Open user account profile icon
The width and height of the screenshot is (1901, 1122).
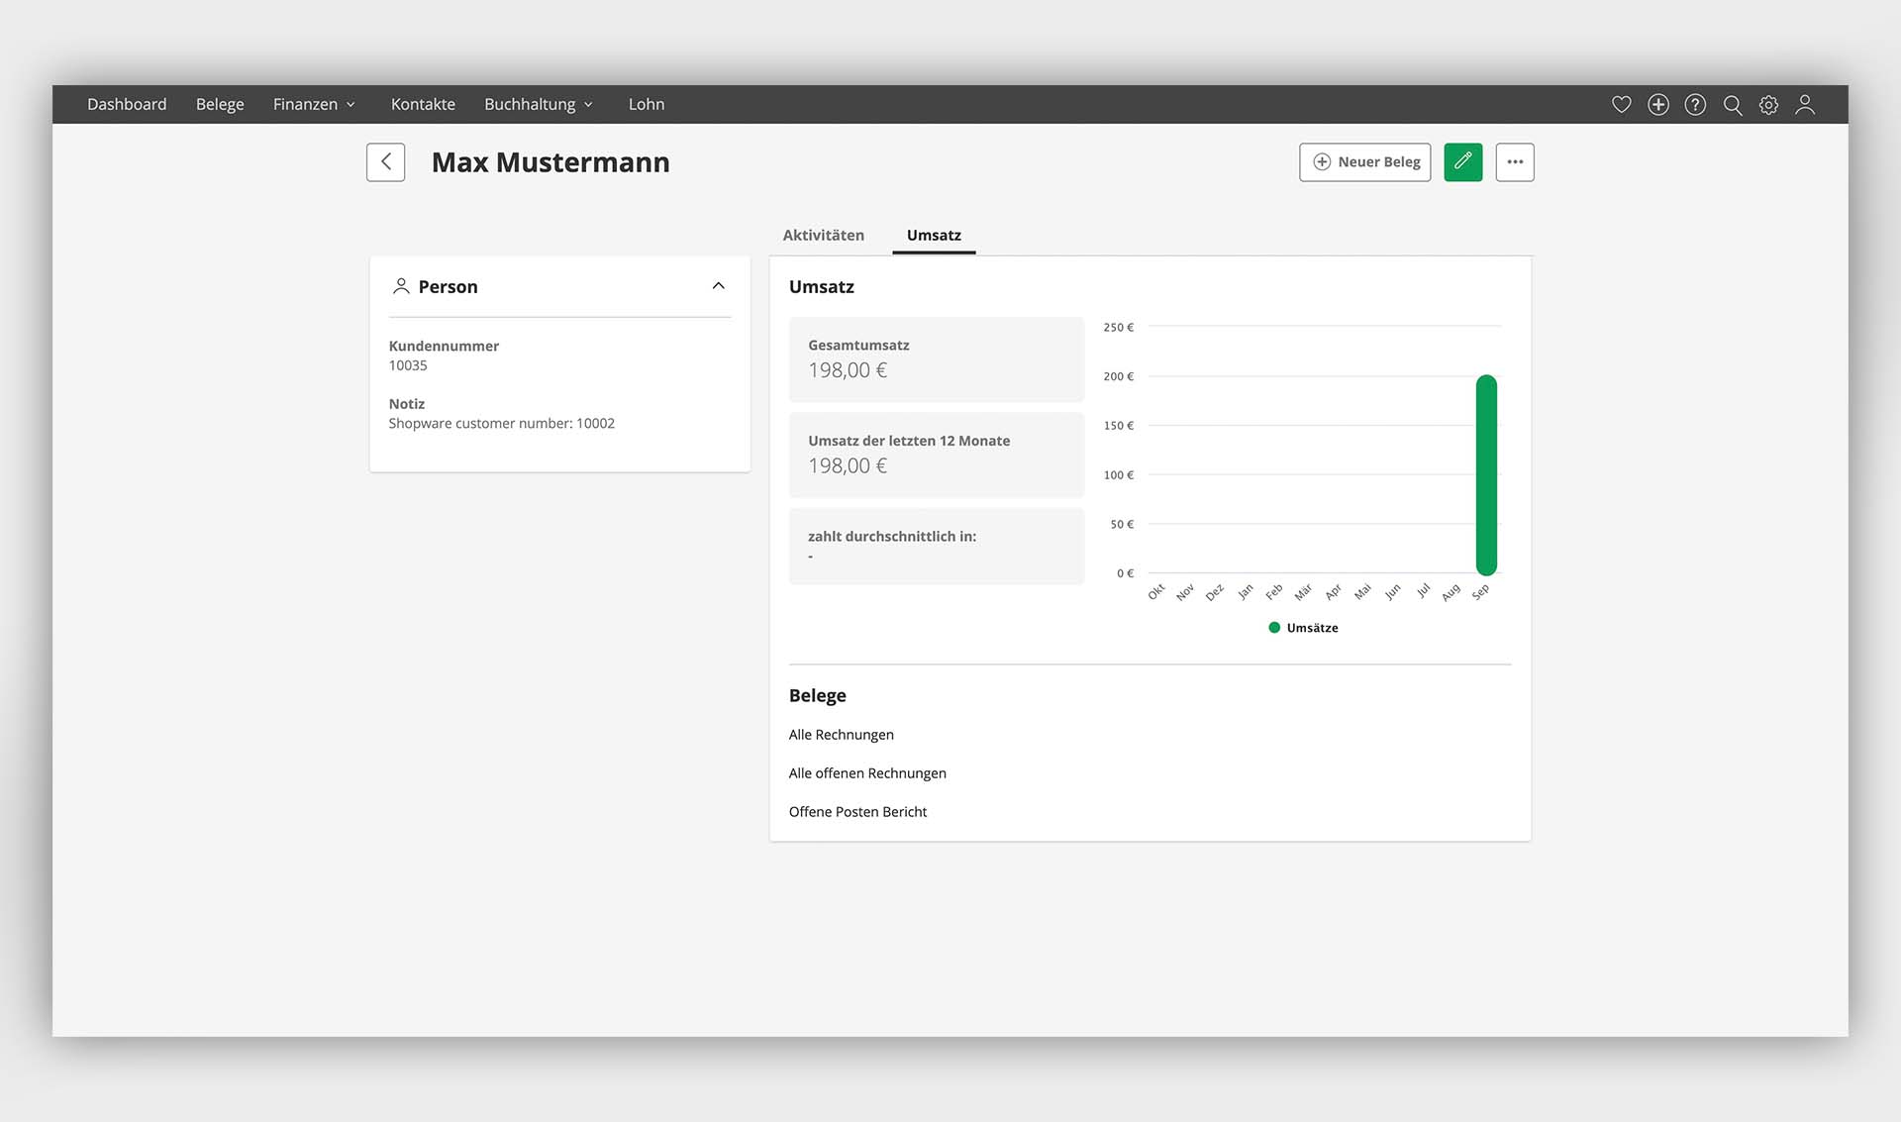point(1805,104)
